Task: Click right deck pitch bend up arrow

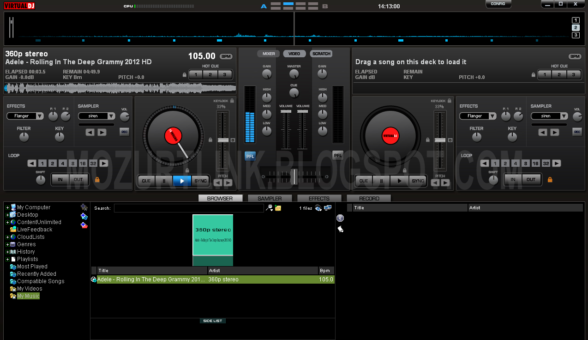Action: pos(445,183)
